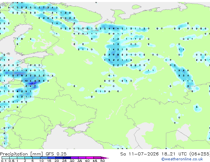This screenshot has height=162, width=210.
Task: Click the 'Precipitation [mm]' title text
Action: 22,154
